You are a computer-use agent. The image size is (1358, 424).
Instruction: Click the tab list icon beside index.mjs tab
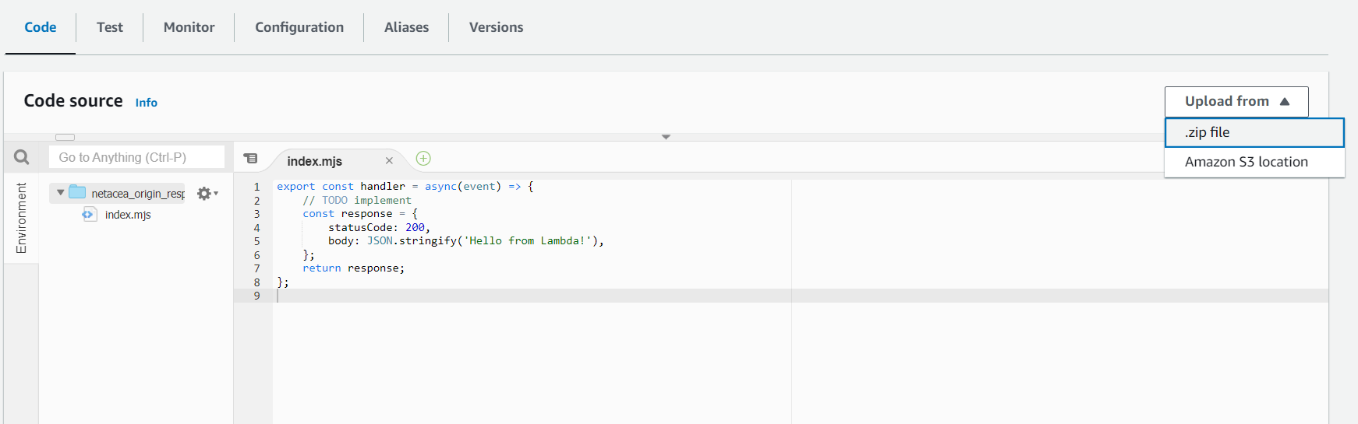[250, 159]
